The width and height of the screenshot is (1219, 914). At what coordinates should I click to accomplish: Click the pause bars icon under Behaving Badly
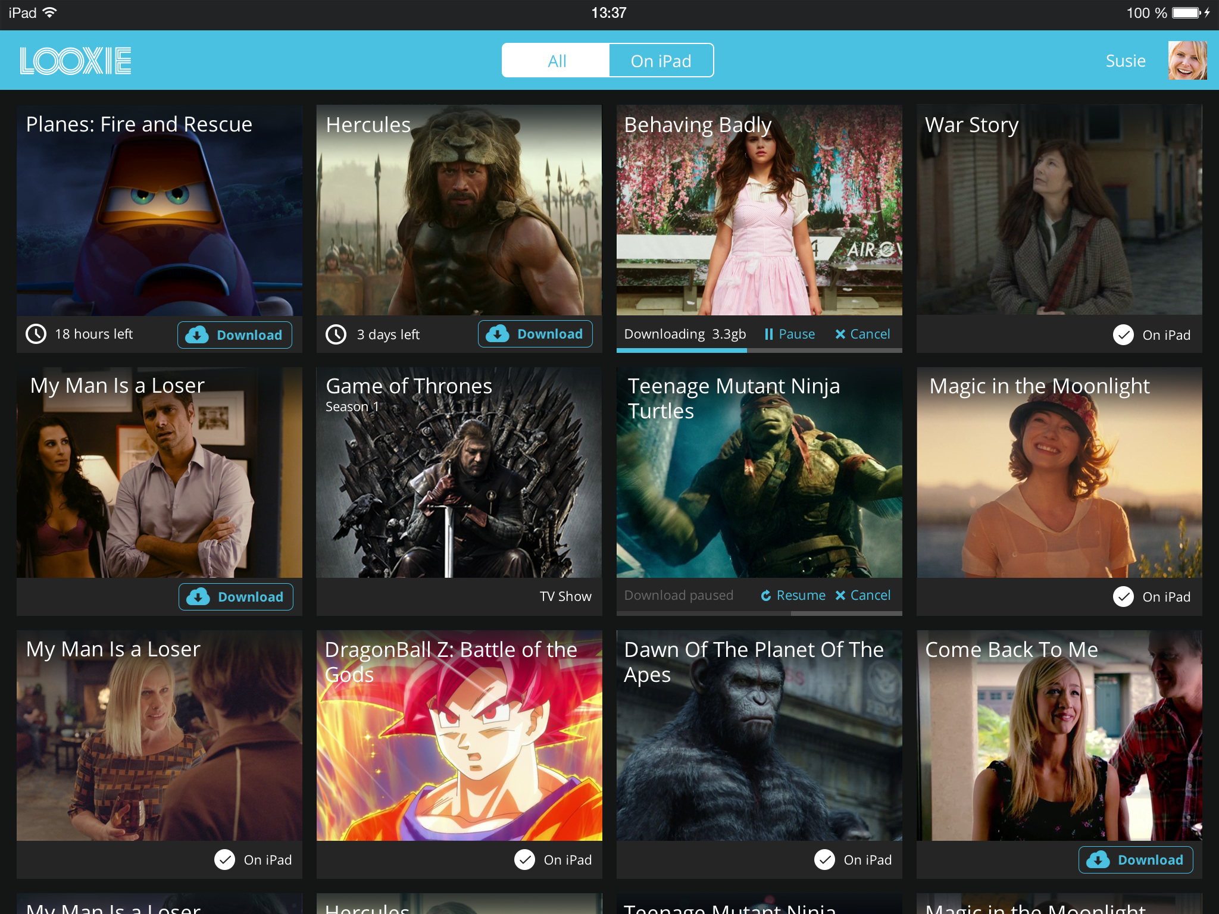click(768, 334)
